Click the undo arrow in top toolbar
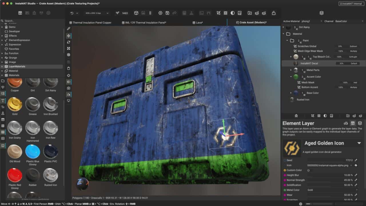The image size is (366, 206). click(72, 13)
